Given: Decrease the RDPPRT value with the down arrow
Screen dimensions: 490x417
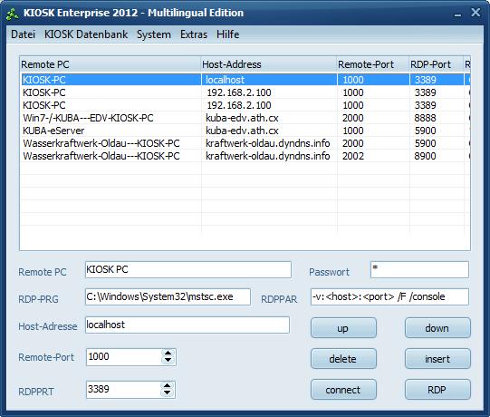Looking at the screenshot, I should pyautogui.click(x=168, y=393).
